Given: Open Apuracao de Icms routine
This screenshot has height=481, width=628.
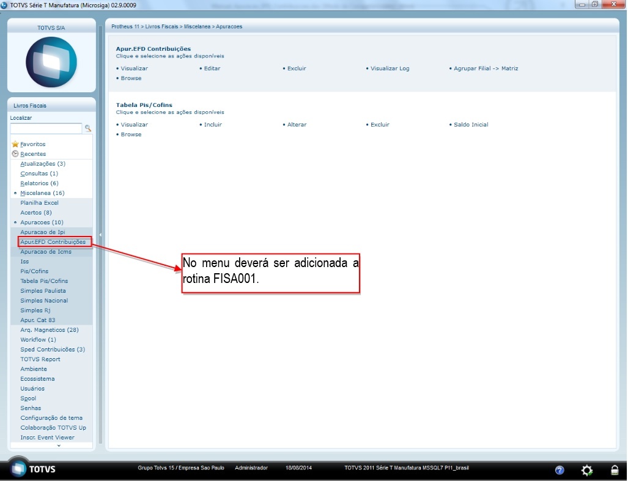Looking at the screenshot, I should tap(46, 252).
